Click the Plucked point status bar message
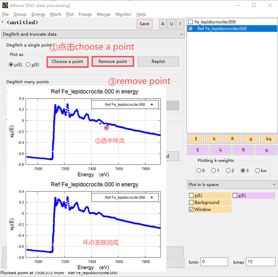The image size is (278, 277). (59, 273)
